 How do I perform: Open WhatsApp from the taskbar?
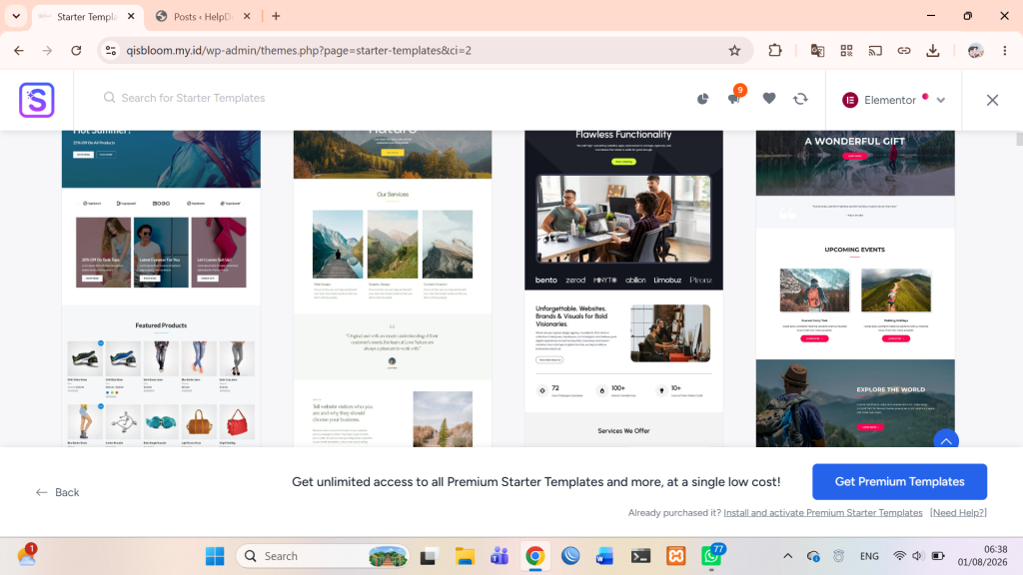click(x=711, y=555)
